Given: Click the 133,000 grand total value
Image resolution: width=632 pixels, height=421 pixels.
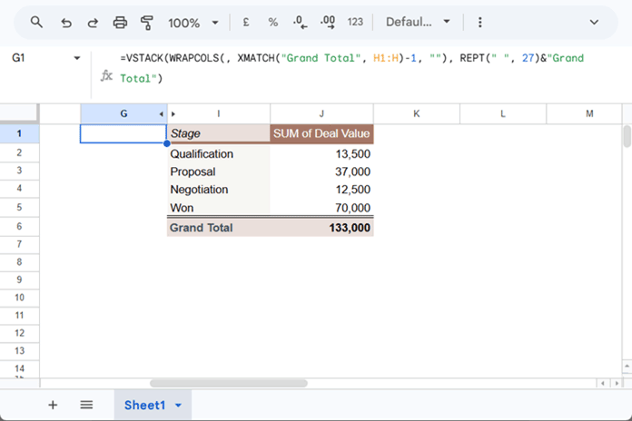Looking at the screenshot, I should pos(321,227).
